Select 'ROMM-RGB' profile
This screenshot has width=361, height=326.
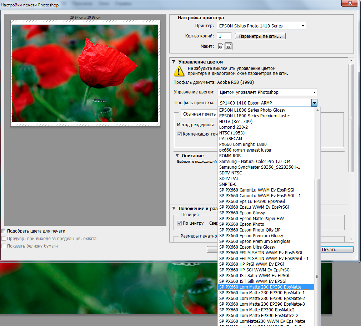[x=266, y=156]
